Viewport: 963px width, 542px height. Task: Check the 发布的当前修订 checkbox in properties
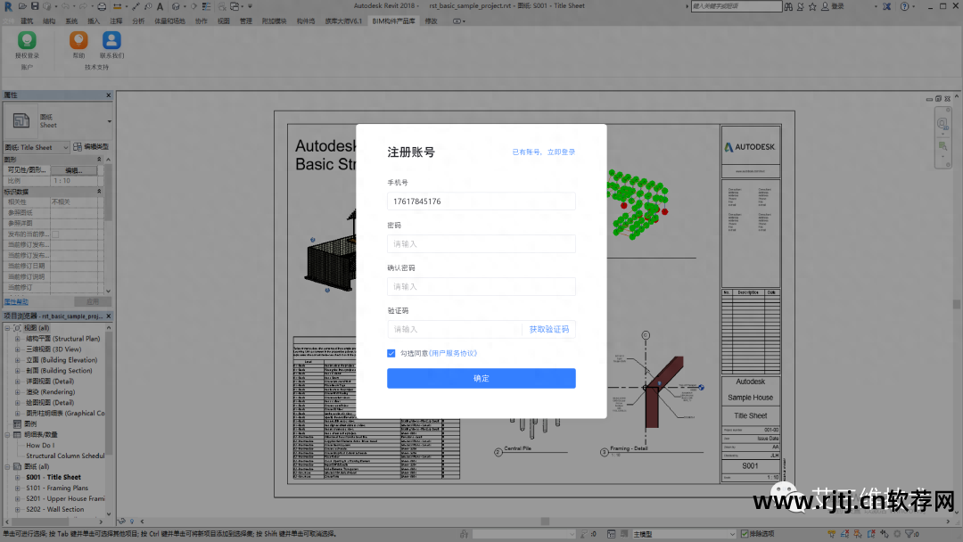tap(55, 234)
